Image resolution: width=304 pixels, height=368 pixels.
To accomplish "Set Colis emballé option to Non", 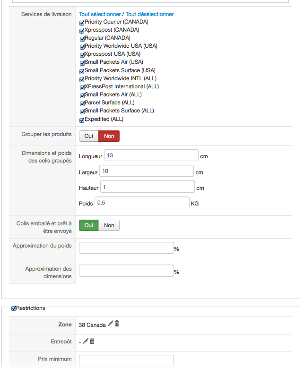I will tap(109, 225).
